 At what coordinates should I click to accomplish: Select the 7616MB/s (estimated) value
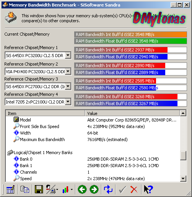pyautogui.click(x=107, y=140)
